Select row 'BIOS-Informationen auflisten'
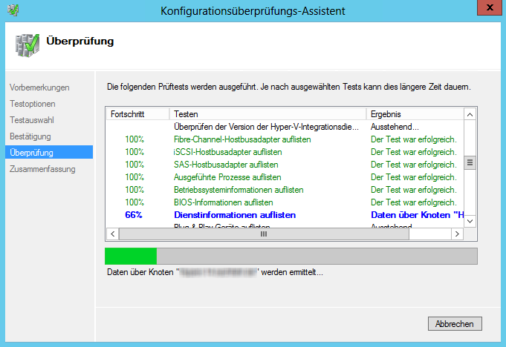Image resolution: width=506 pixels, height=347 pixels. [285, 202]
